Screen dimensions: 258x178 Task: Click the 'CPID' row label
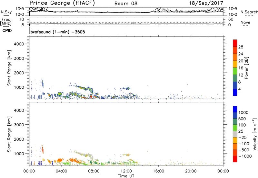click(x=7, y=31)
